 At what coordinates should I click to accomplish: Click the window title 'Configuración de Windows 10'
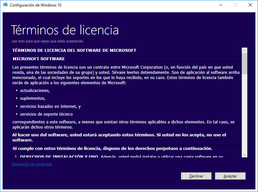tap(36, 5)
